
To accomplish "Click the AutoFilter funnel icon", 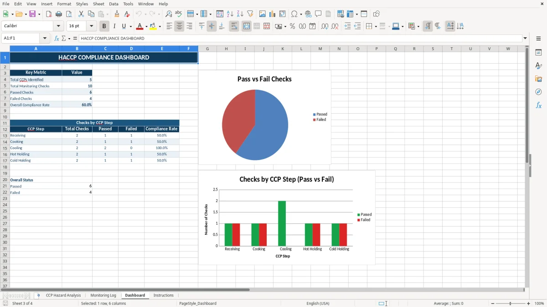I will [250, 14].
